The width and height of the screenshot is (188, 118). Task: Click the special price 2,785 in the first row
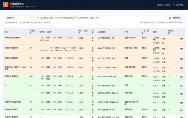[44, 40]
